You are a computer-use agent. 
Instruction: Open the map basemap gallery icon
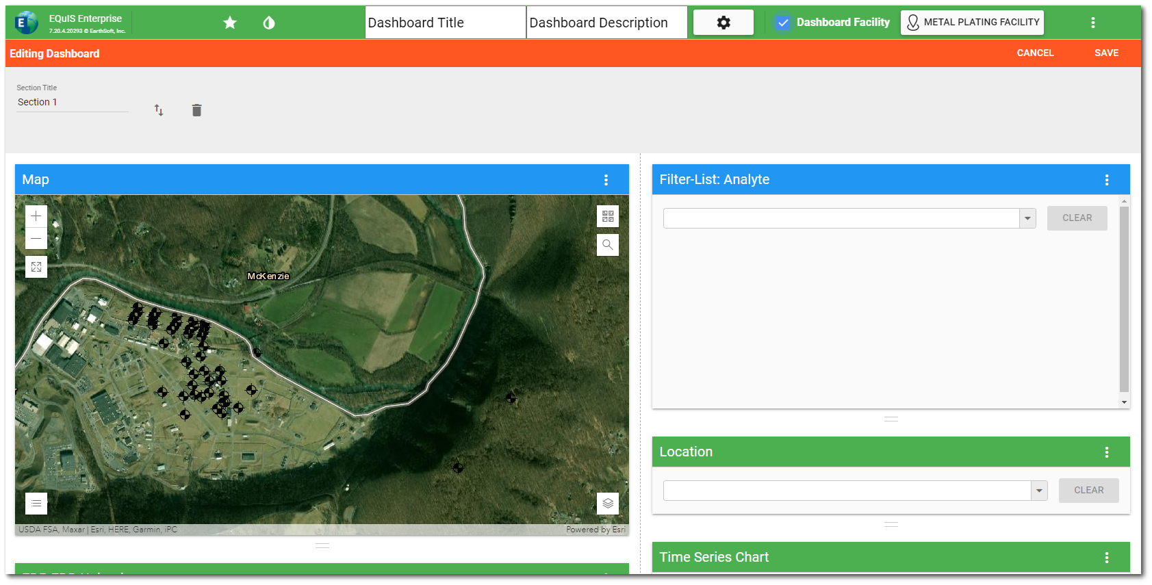coord(607,216)
